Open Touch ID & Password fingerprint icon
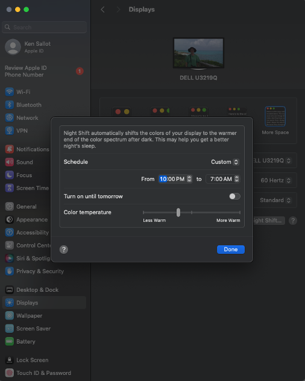 coord(10,373)
